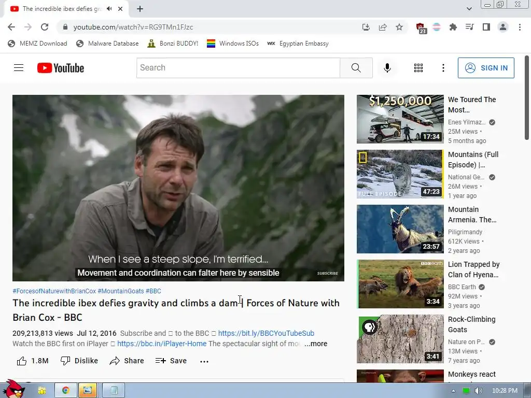
Task: Click the Share arrow button
Action: point(127,361)
